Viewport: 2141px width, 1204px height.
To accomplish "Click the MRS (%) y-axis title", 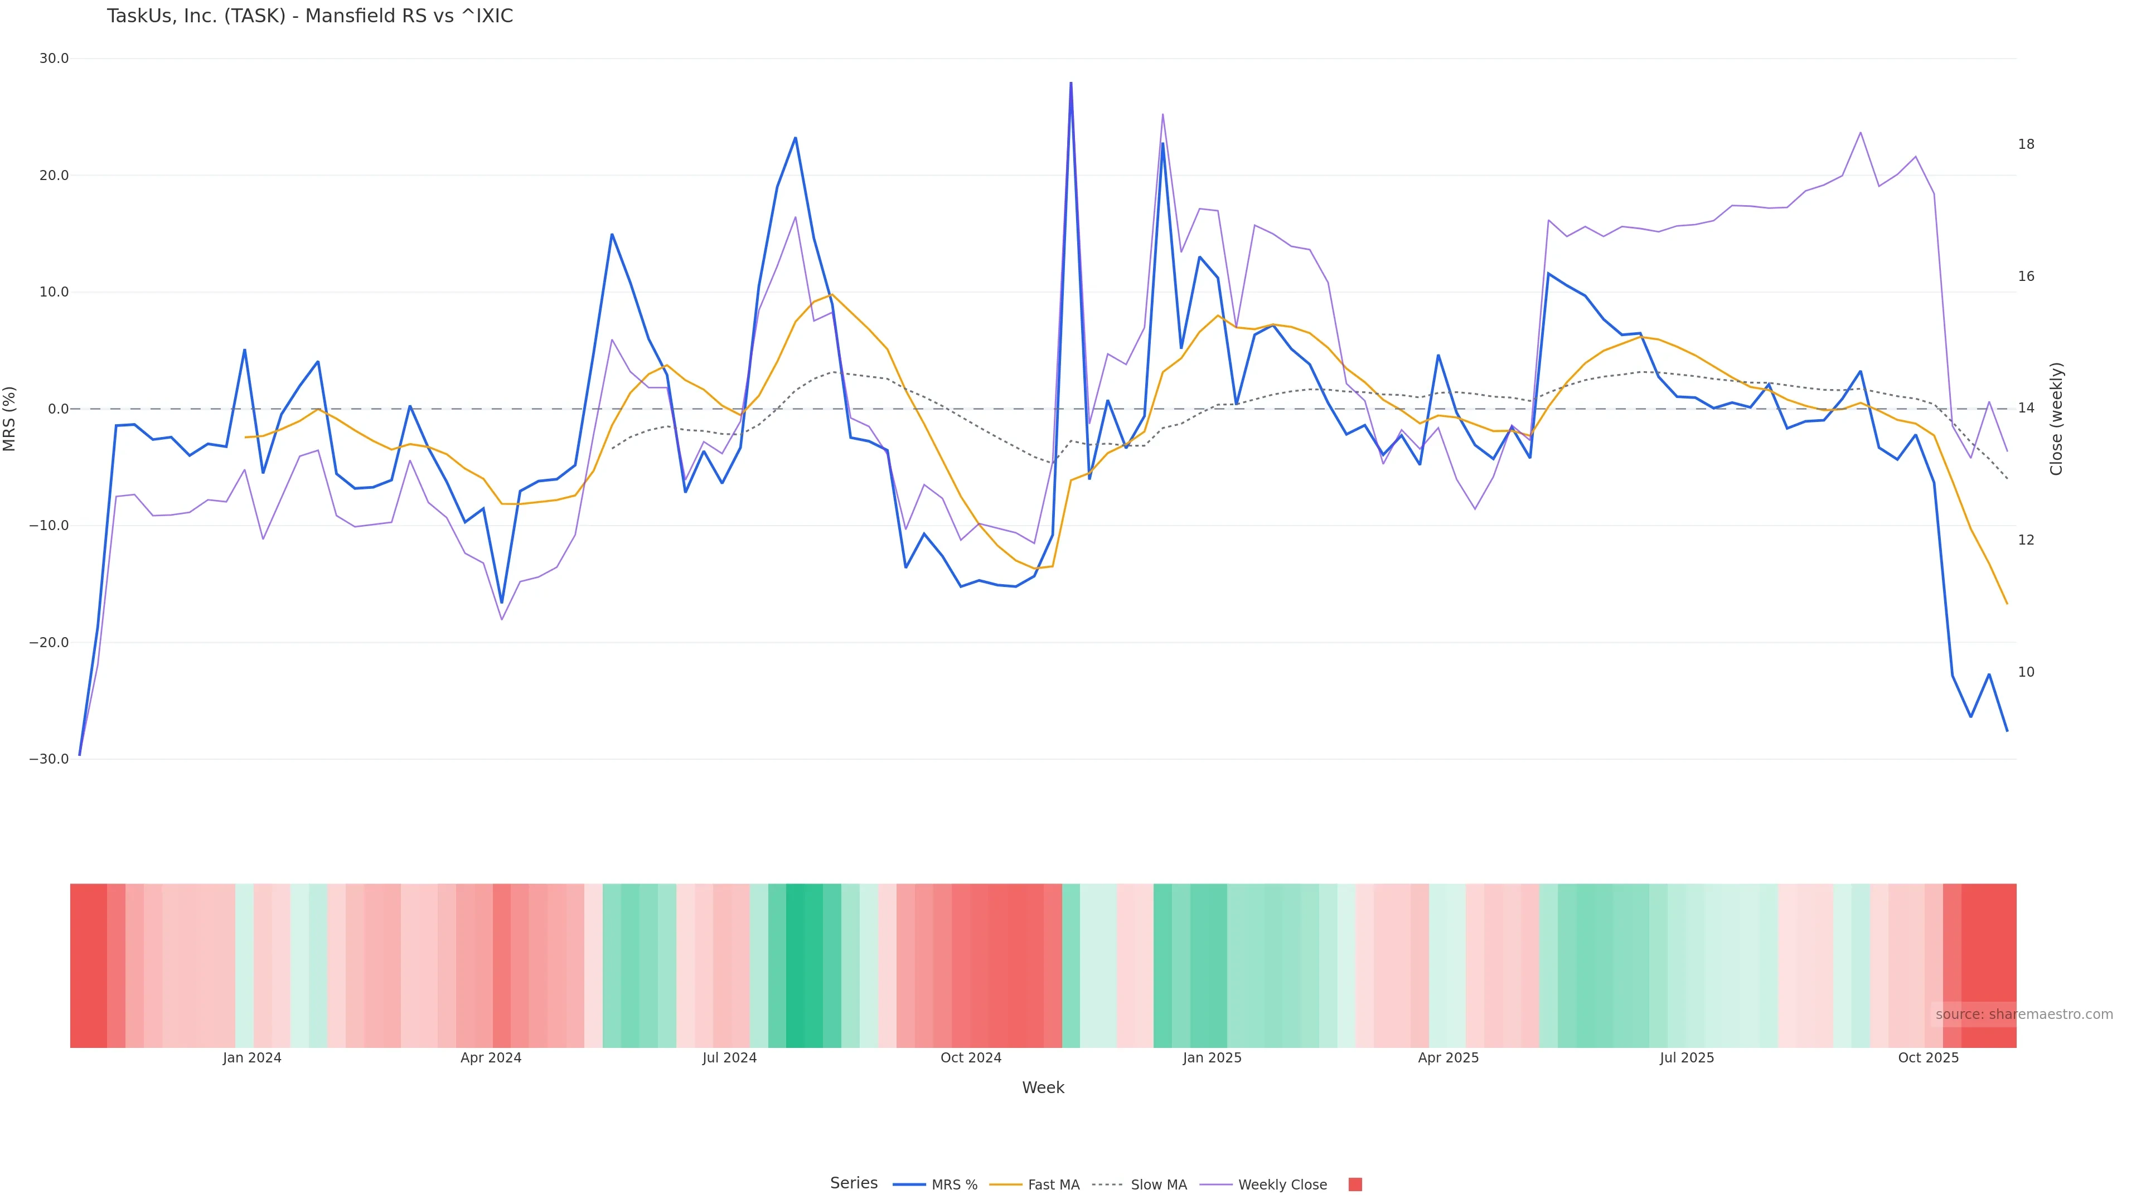I will (x=10, y=419).
